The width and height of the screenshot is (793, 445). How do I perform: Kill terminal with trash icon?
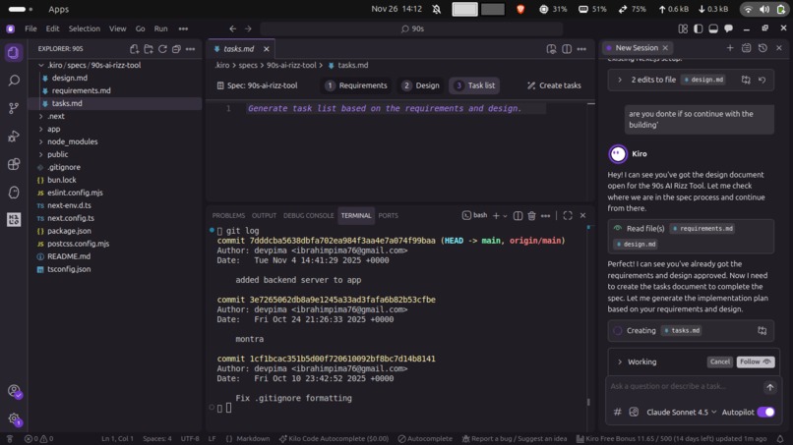coord(531,216)
